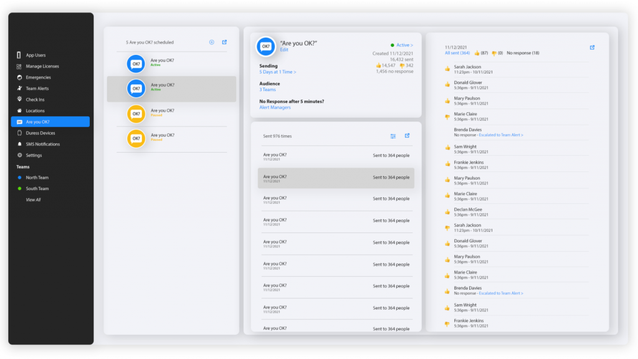Click Declan McGee in the response list
Viewport: 638px width, 359px height.
click(468, 209)
